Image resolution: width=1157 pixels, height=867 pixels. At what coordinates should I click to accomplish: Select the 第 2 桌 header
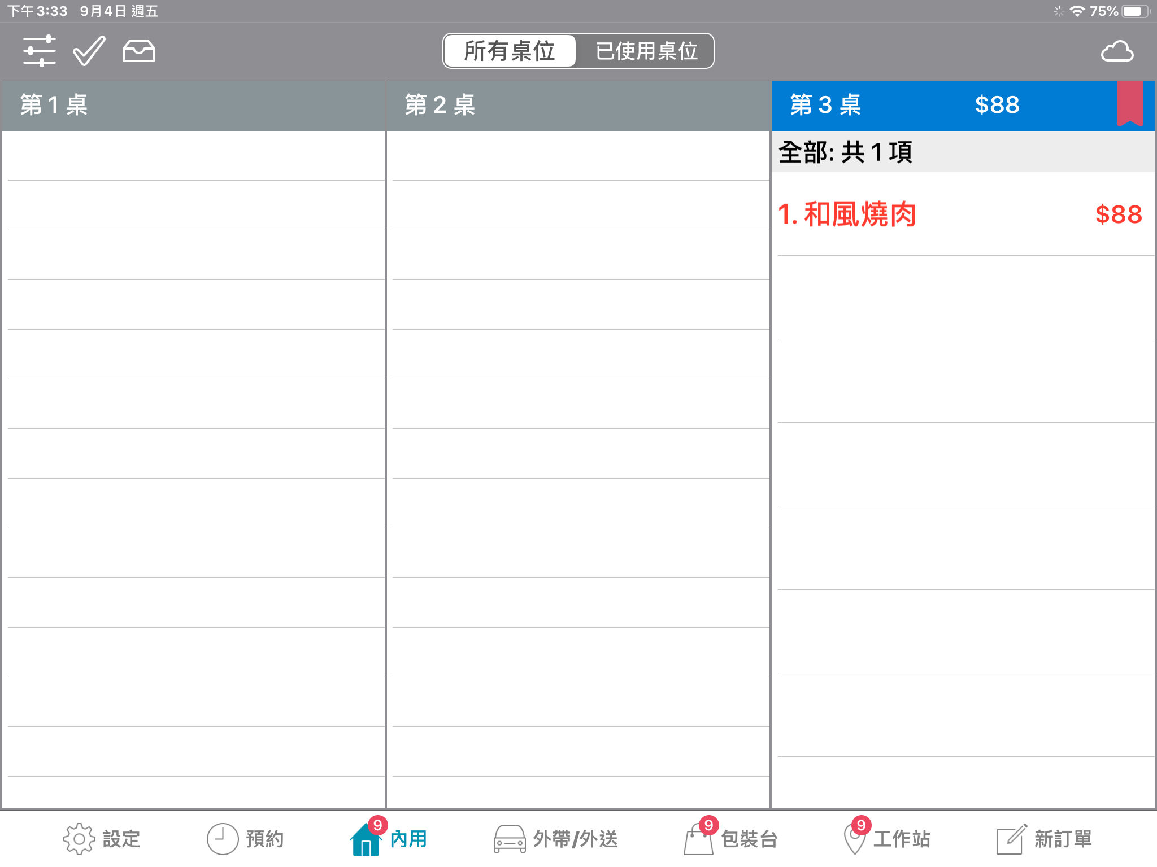(577, 106)
